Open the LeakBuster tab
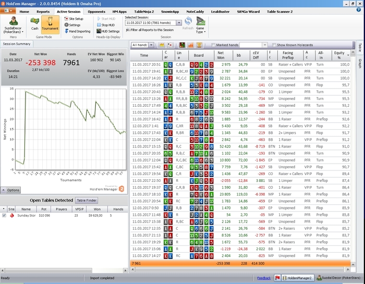Viewport: 365px width, 284px height. tap(220, 11)
